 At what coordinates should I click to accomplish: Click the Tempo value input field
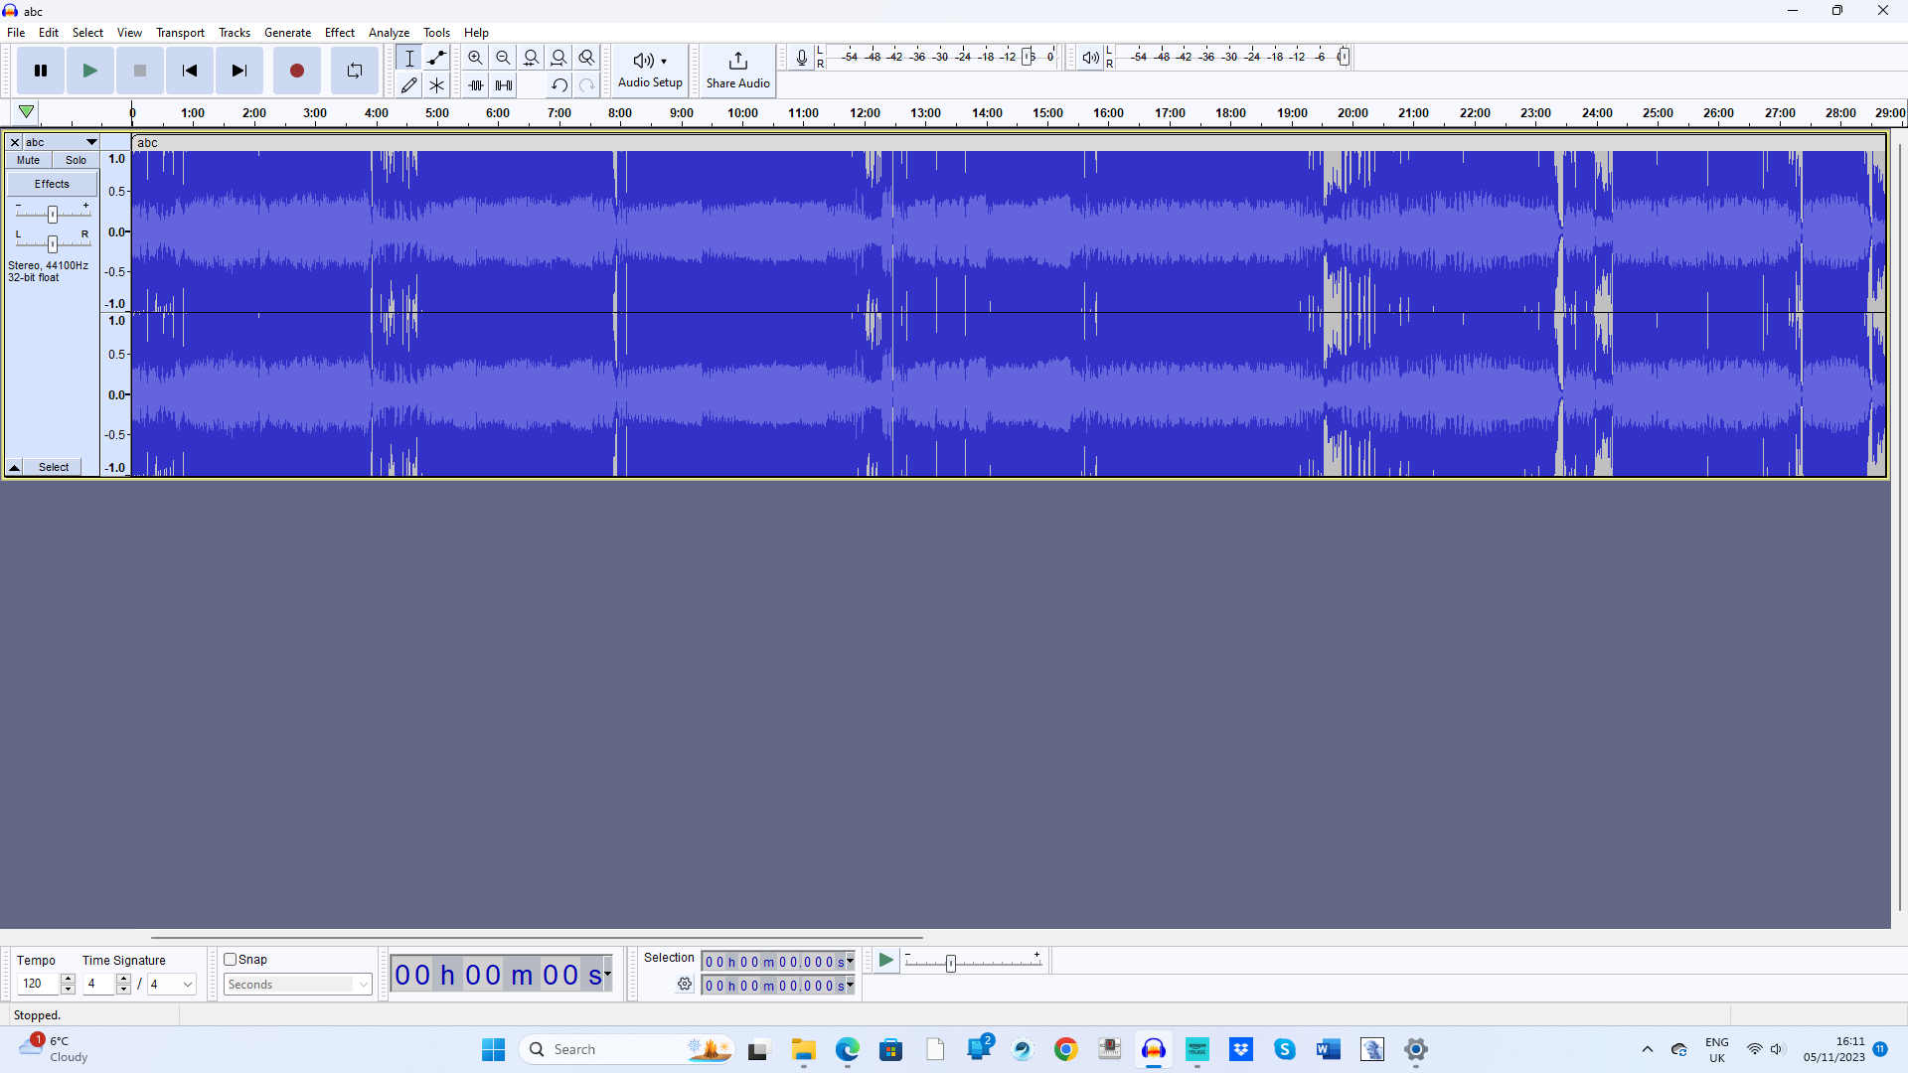click(38, 985)
